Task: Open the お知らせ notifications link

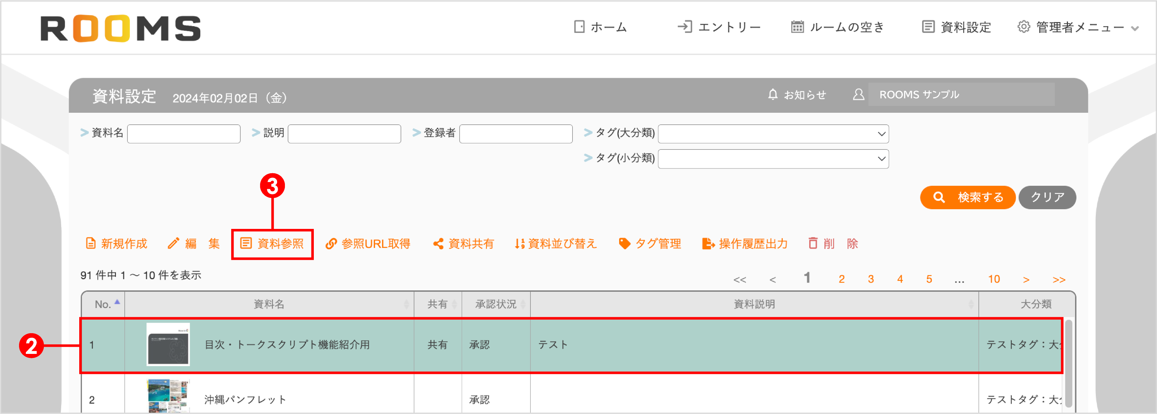Action: (x=804, y=95)
